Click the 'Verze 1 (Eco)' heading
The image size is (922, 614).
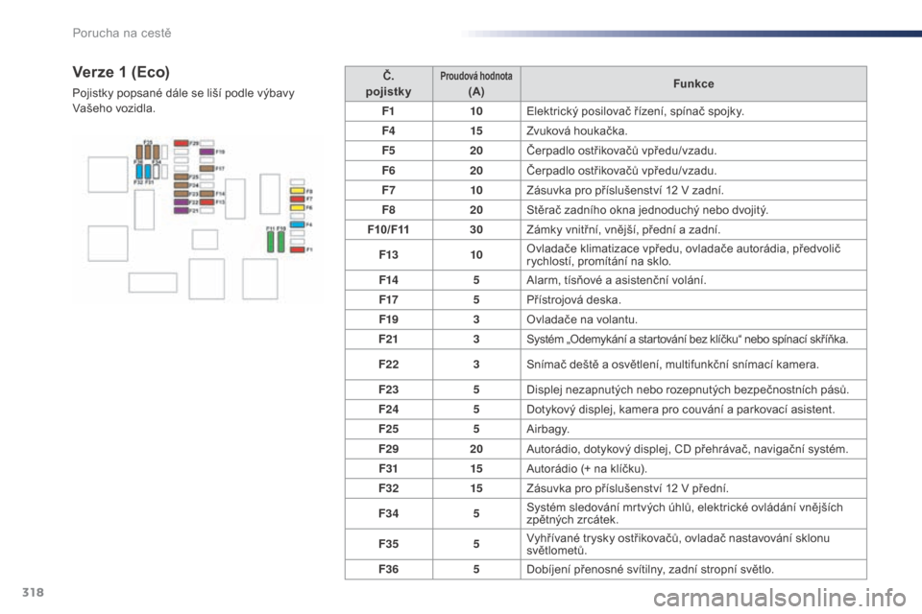121,72
